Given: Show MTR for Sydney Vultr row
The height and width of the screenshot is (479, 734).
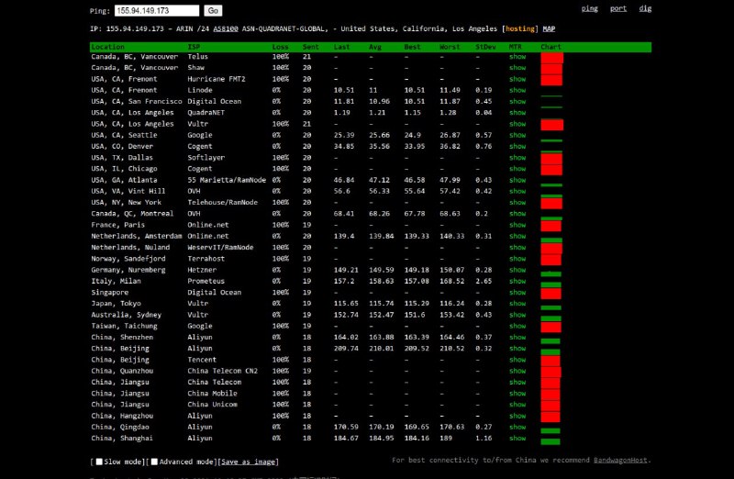Looking at the screenshot, I should [517, 315].
